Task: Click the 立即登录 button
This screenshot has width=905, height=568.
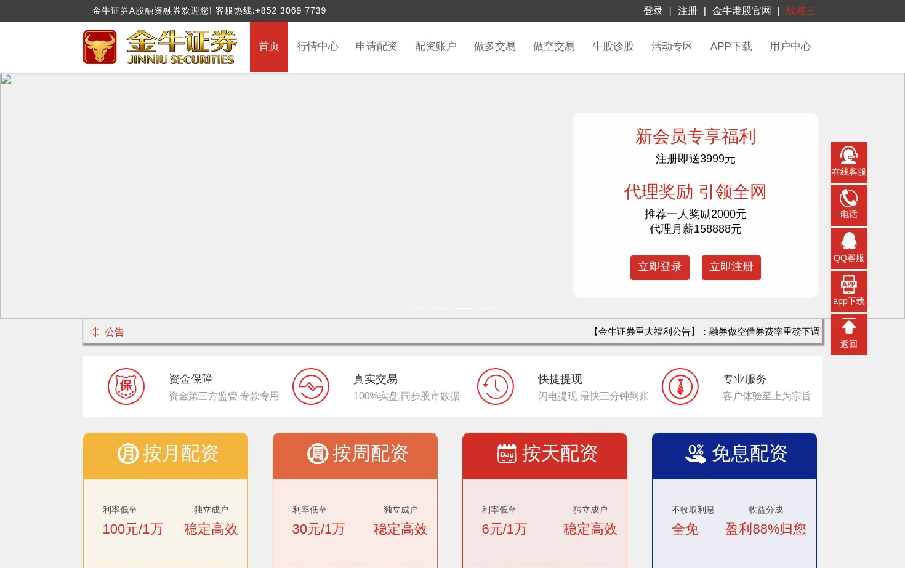Action: click(x=660, y=267)
